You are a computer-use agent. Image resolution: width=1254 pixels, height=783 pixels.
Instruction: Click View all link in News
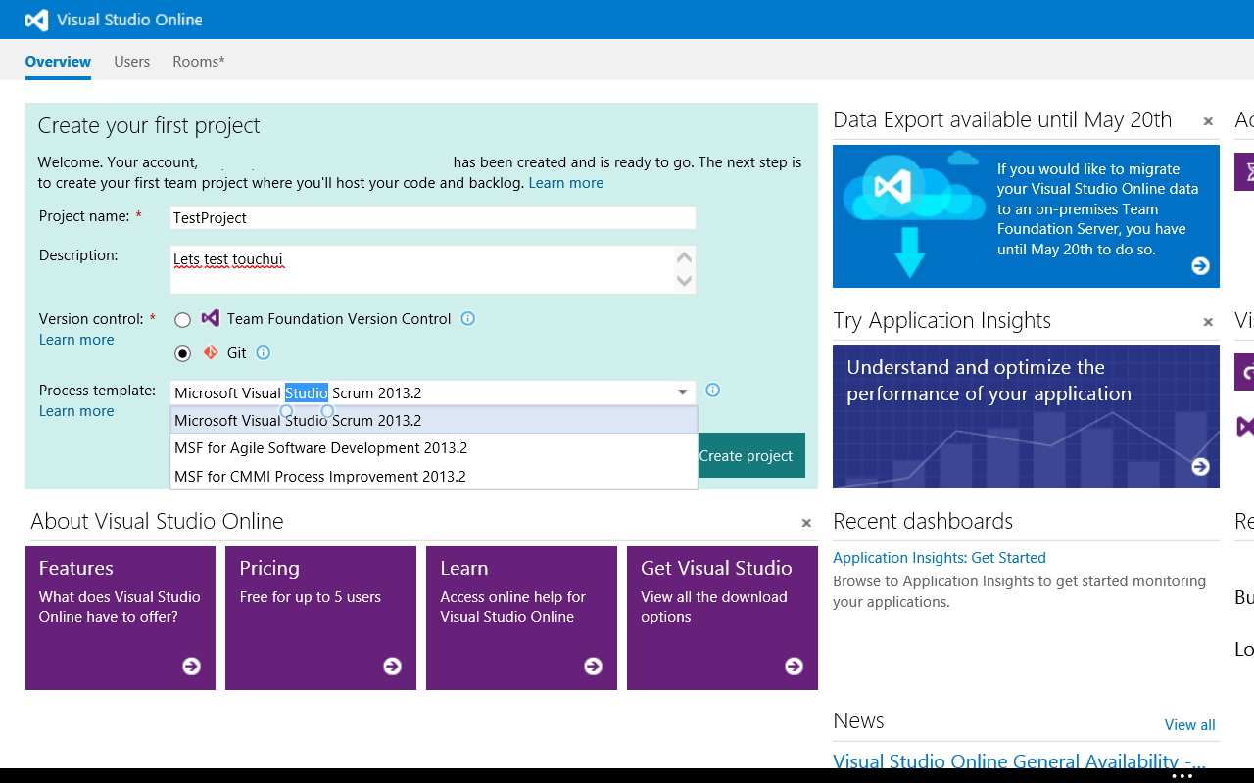1189,725
